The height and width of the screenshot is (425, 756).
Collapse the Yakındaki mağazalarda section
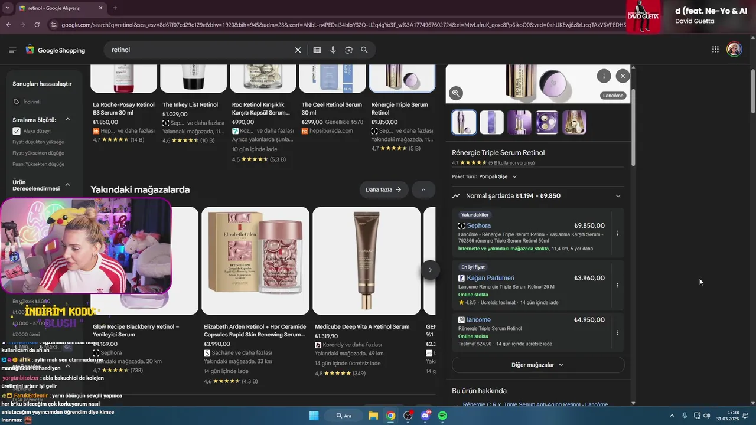(423, 189)
